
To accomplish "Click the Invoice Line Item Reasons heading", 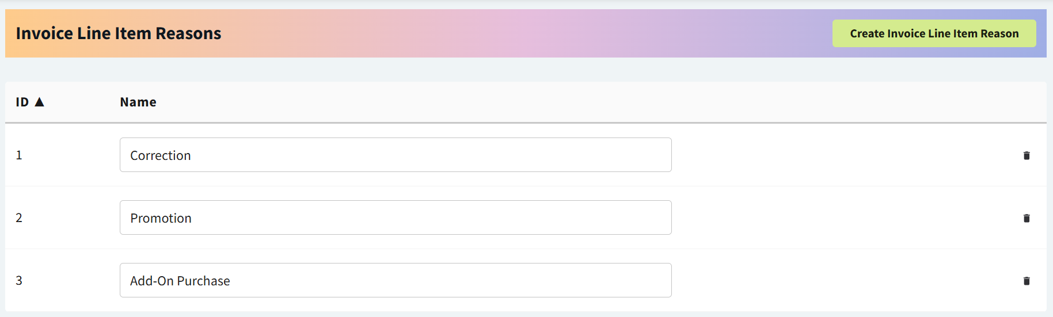I will click(x=119, y=33).
